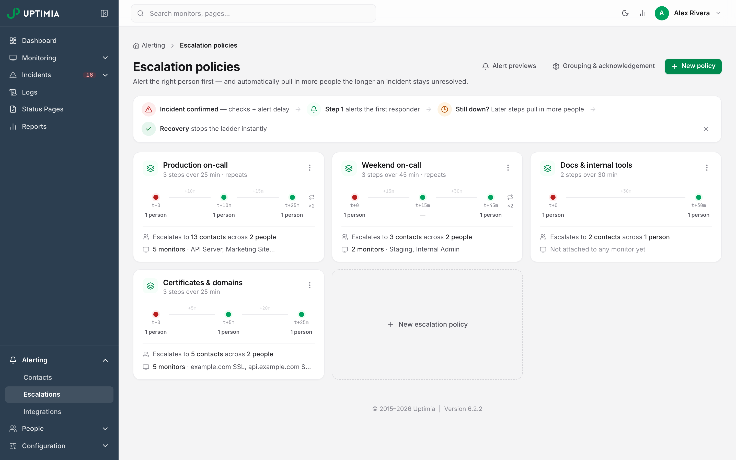This screenshot has height=460, width=736.
Task: Click the New policy button
Action: pyautogui.click(x=693, y=66)
